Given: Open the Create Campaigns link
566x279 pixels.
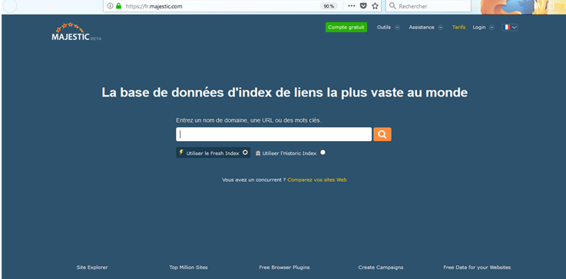Looking at the screenshot, I should (x=381, y=268).
